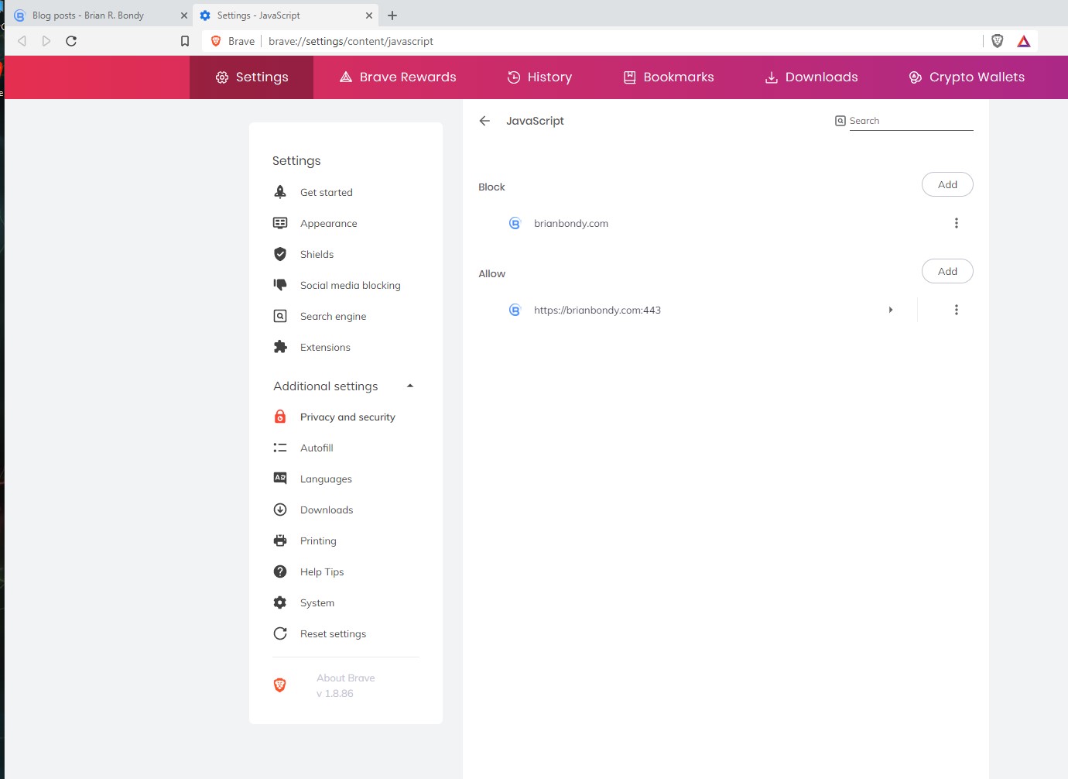This screenshot has height=779, width=1068.
Task: Switch to the Blog posts - Brian R. Bondy browser tab
Action: [98, 15]
